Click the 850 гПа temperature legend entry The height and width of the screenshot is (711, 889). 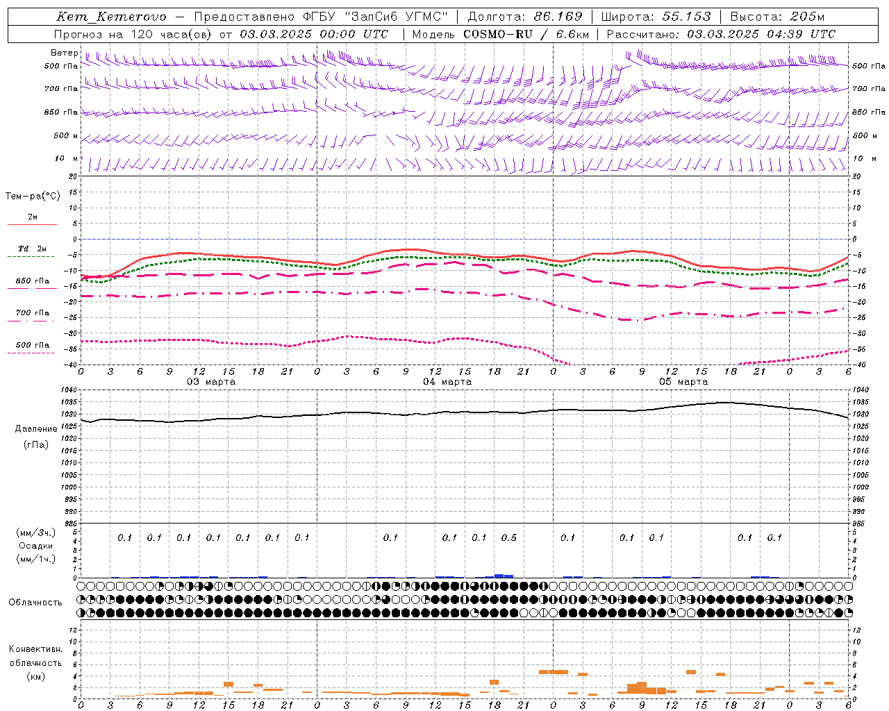point(32,281)
